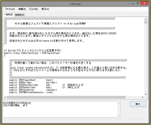Viewport: 151px width, 125px height.
Task: Switch to the 一般形式 tab
Action: (x=8, y=15)
